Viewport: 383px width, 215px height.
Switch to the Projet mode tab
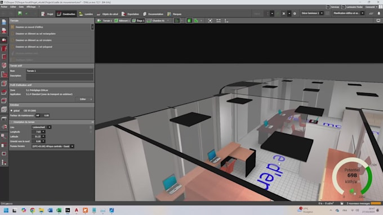(47, 14)
